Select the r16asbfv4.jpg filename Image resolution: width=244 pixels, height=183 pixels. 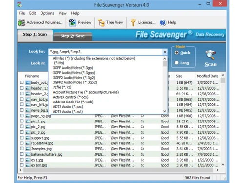coord(42,143)
